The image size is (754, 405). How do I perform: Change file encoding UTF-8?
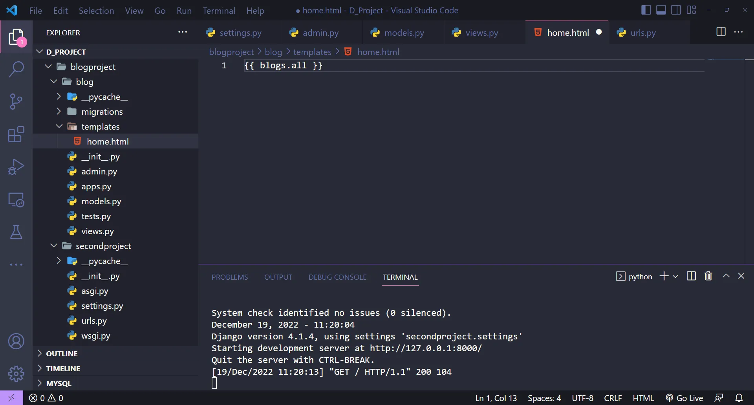pyautogui.click(x=582, y=398)
